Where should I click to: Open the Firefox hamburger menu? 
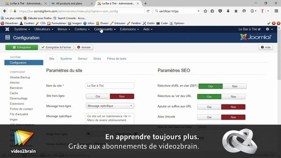point(276,11)
